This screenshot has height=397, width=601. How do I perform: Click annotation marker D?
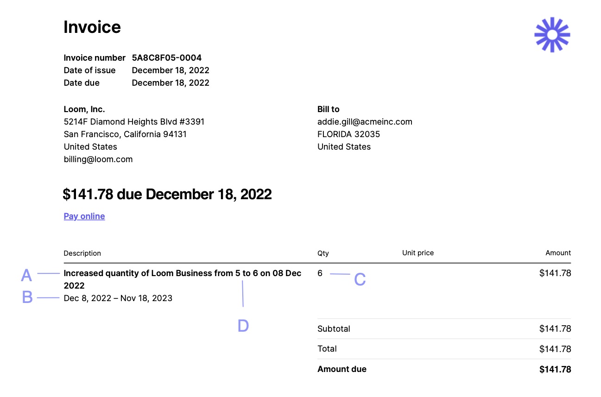tap(243, 326)
